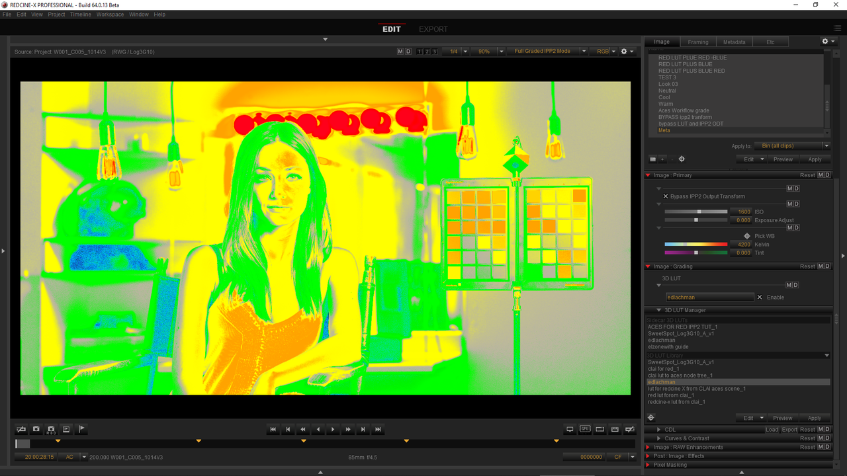Open the Workspace menu
This screenshot has height=476, width=847.
[110, 14]
